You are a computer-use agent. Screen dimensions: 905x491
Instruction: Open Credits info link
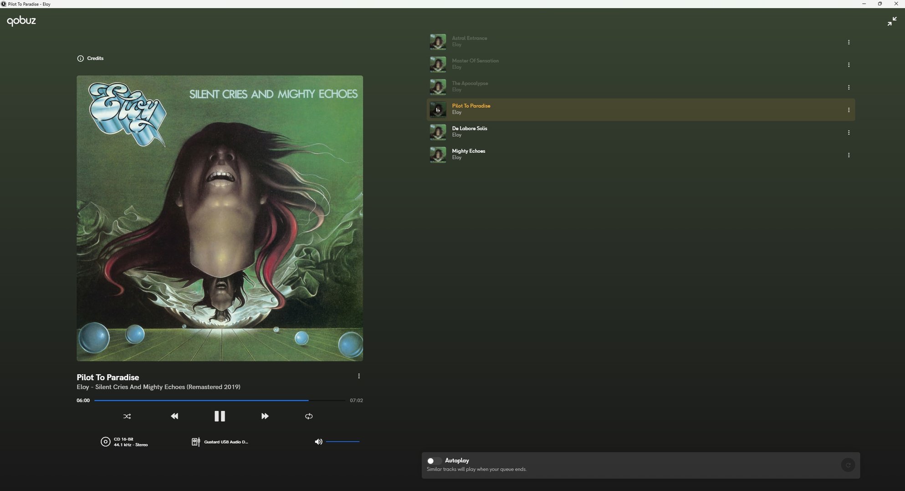pyautogui.click(x=91, y=58)
